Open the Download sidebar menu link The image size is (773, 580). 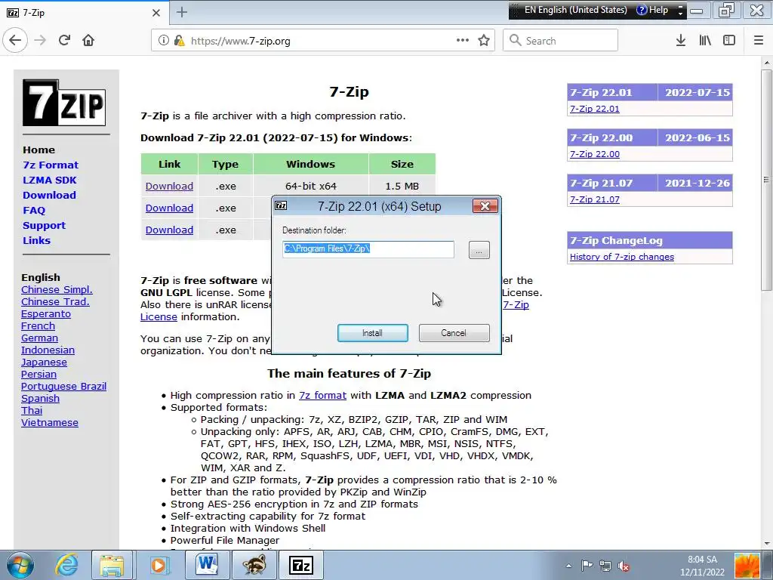click(x=49, y=196)
